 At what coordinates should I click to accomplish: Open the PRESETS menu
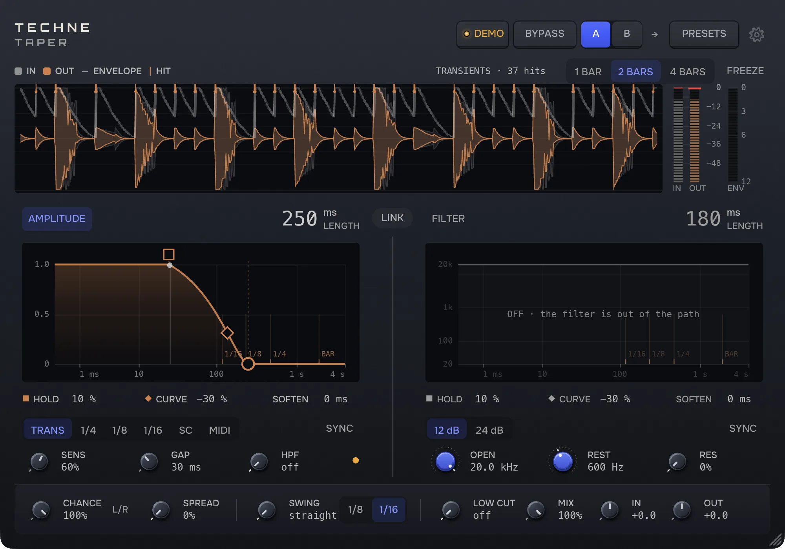(704, 34)
